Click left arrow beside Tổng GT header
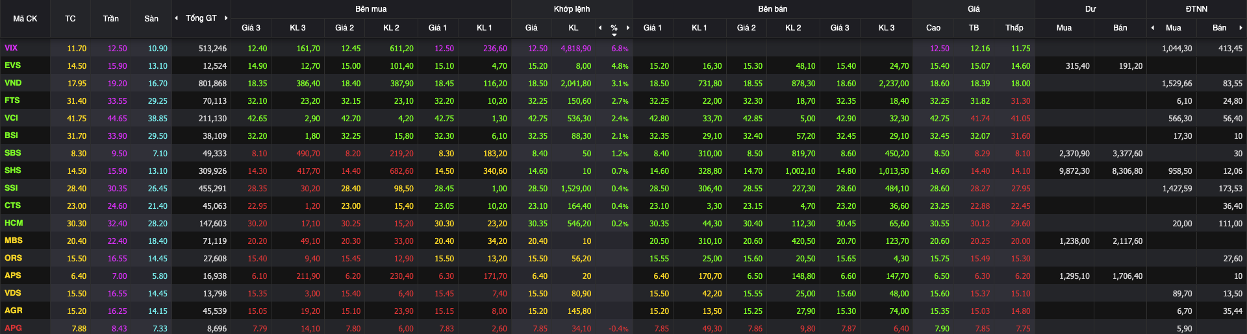Viewport: 1247px width, 334px height. pyautogui.click(x=177, y=18)
